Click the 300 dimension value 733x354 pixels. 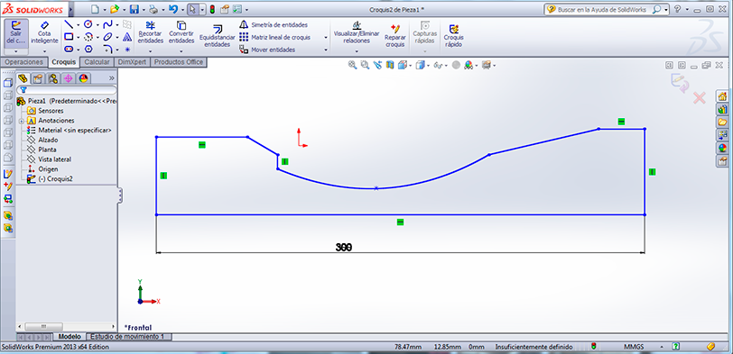coord(344,247)
